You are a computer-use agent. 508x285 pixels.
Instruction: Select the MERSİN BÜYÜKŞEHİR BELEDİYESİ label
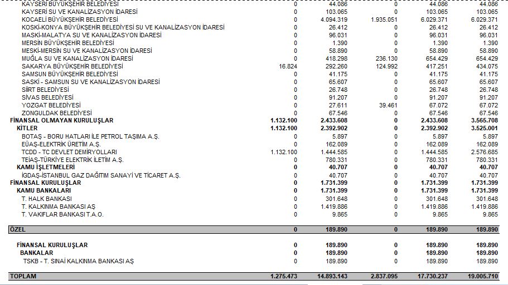pyautogui.click(x=67, y=43)
